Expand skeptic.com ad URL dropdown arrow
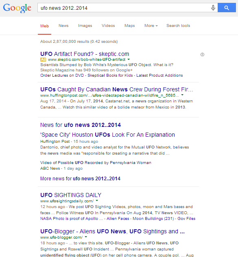The height and width of the screenshot is (257, 238). (129, 59)
